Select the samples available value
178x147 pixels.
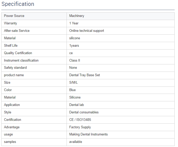[x=76, y=142]
